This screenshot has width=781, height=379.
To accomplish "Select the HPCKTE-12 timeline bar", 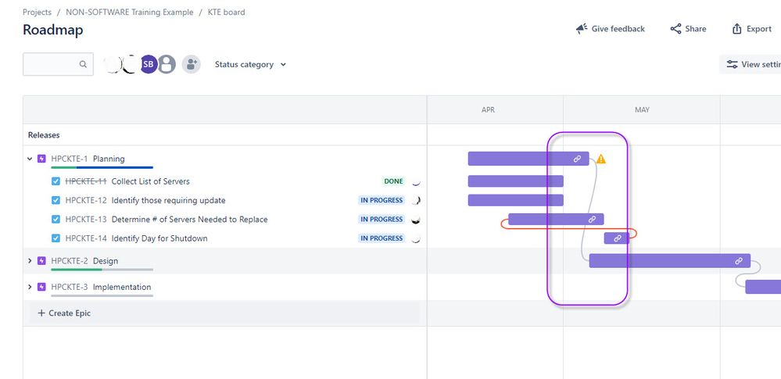I will [515, 200].
